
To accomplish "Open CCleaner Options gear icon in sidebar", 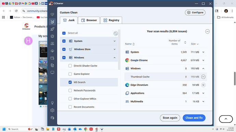I will click(52, 110).
